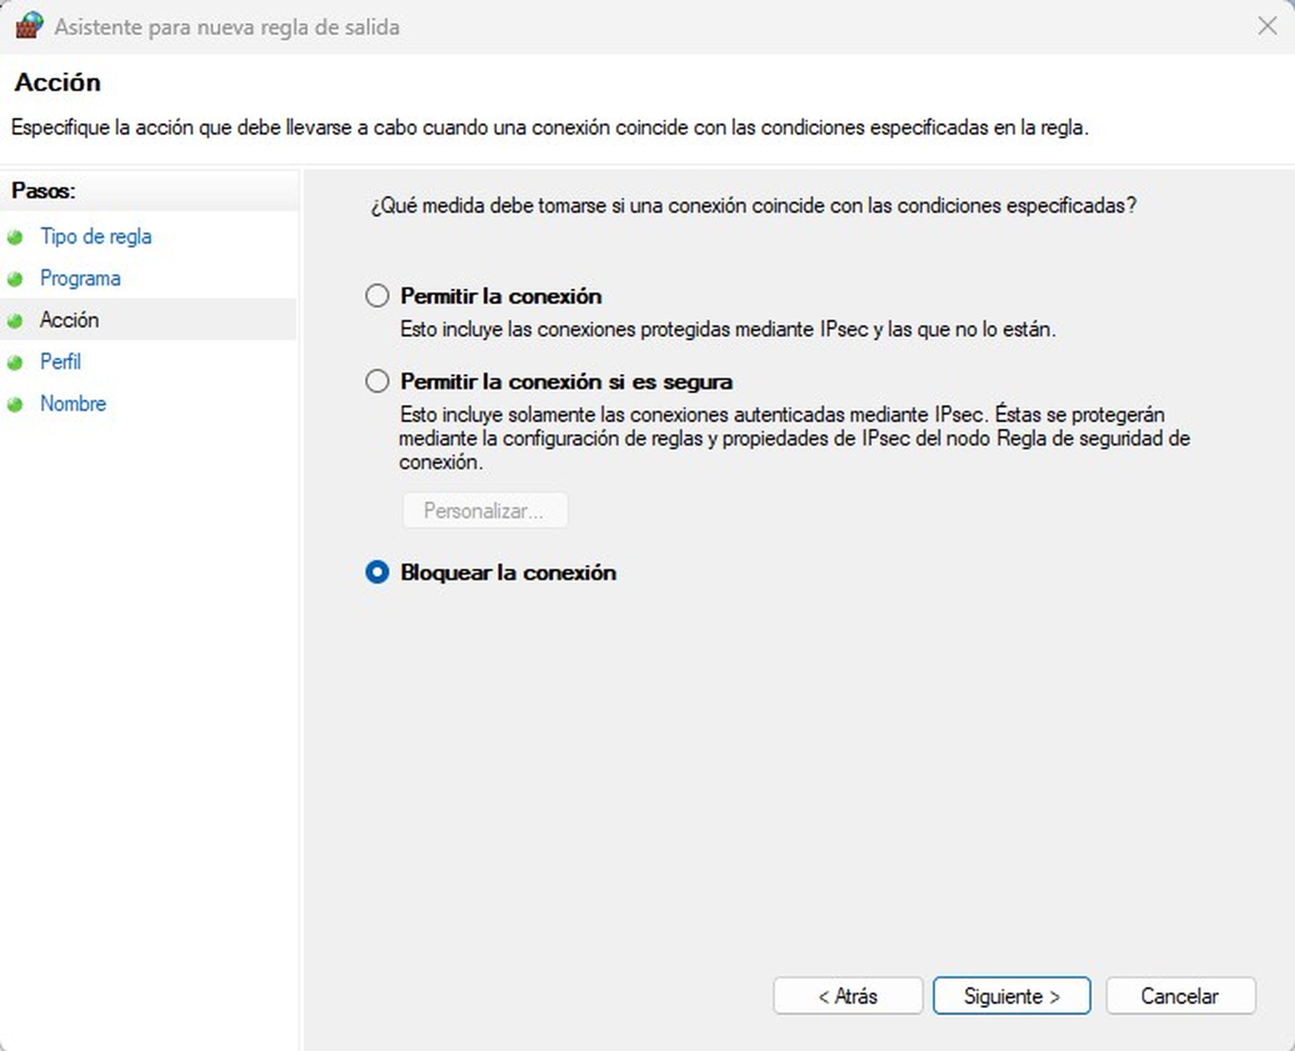Click green bullet beside Tipo de regla
Image resolution: width=1295 pixels, height=1051 pixels.
[15, 237]
